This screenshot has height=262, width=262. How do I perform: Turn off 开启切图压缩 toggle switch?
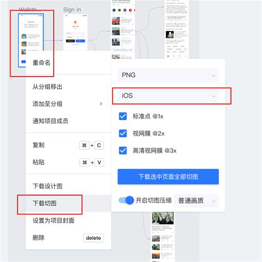126,201
